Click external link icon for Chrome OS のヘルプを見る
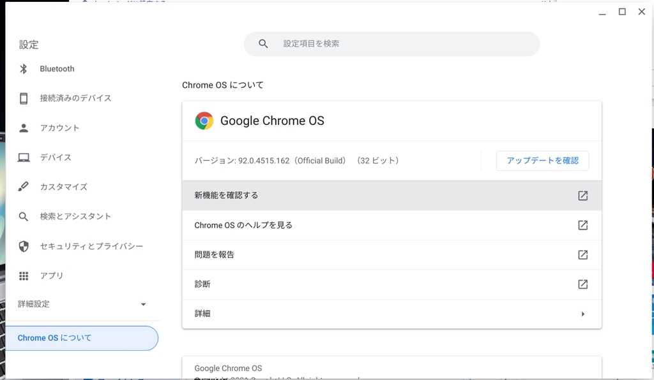654x380 pixels. (582, 225)
